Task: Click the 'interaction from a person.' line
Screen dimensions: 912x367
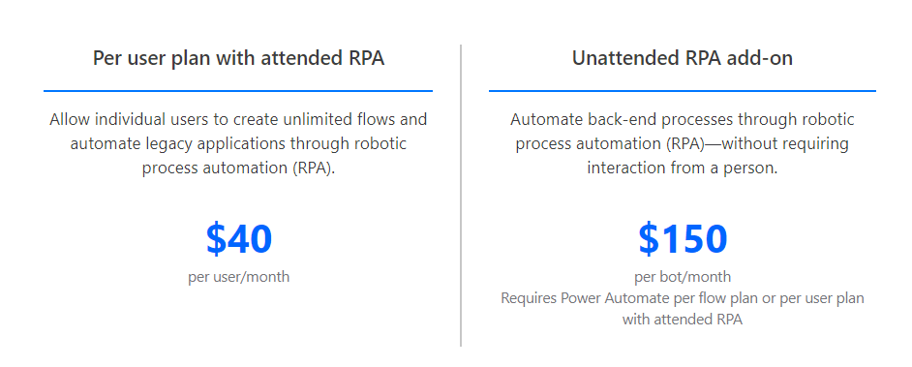Action: tap(683, 168)
